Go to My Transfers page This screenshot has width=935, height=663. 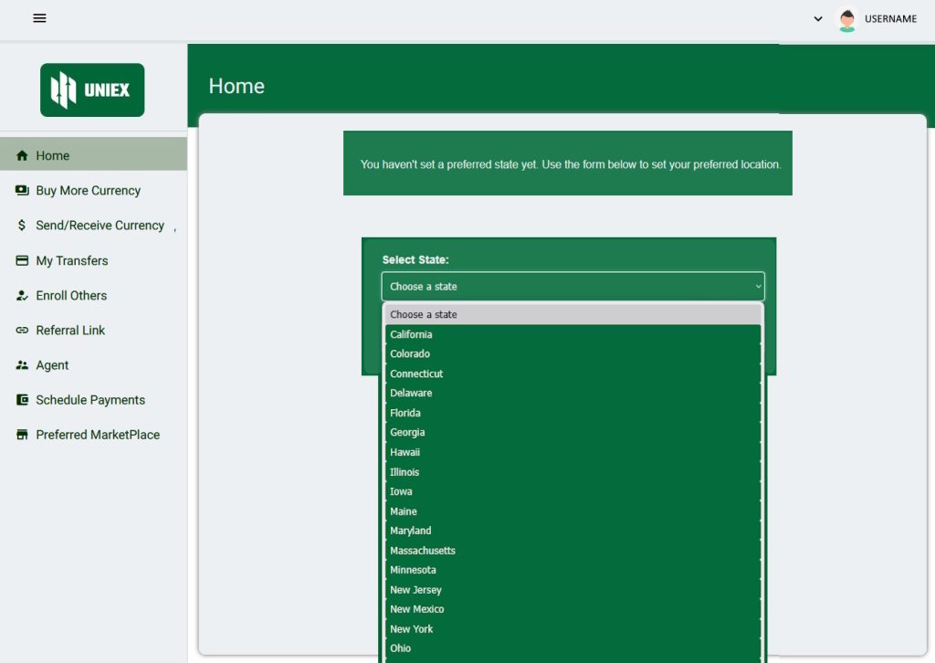tap(72, 261)
